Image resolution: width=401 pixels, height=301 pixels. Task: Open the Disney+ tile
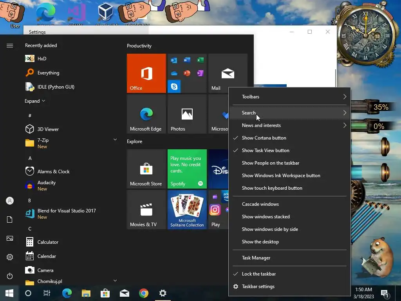pyautogui.click(x=219, y=169)
